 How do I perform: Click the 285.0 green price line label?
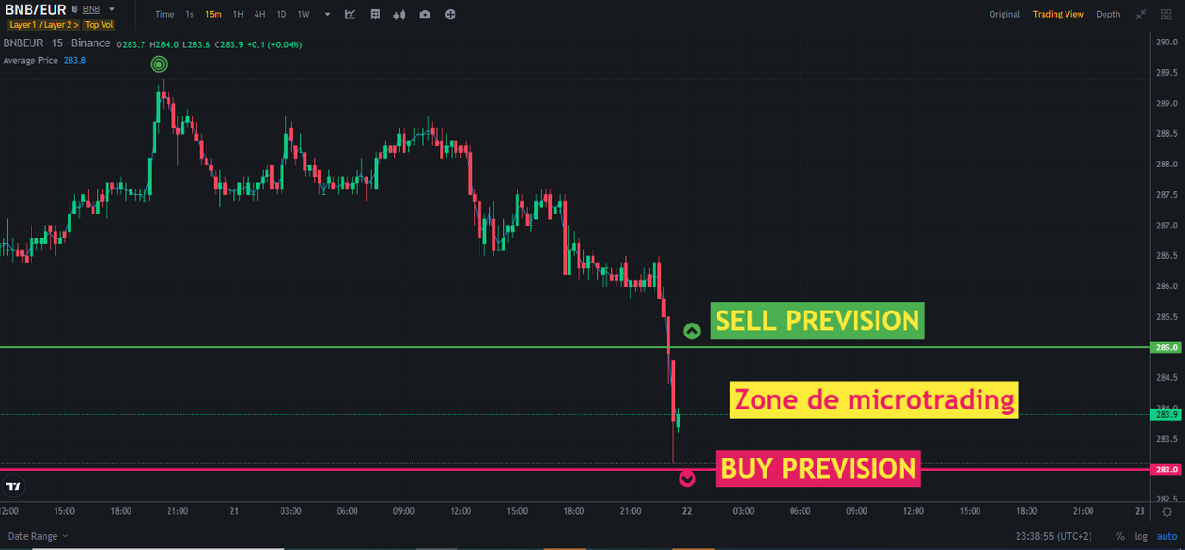(1167, 348)
